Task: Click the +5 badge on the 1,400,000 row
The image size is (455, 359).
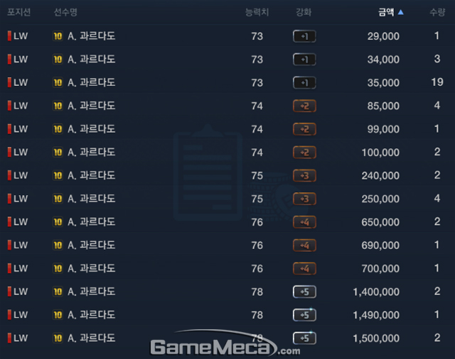Action: [304, 292]
